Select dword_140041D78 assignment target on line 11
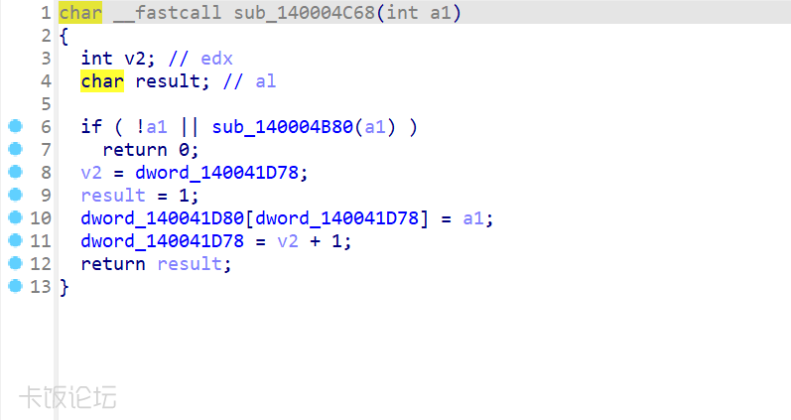791x420 pixels. pyautogui.click(x=163, y=241)
